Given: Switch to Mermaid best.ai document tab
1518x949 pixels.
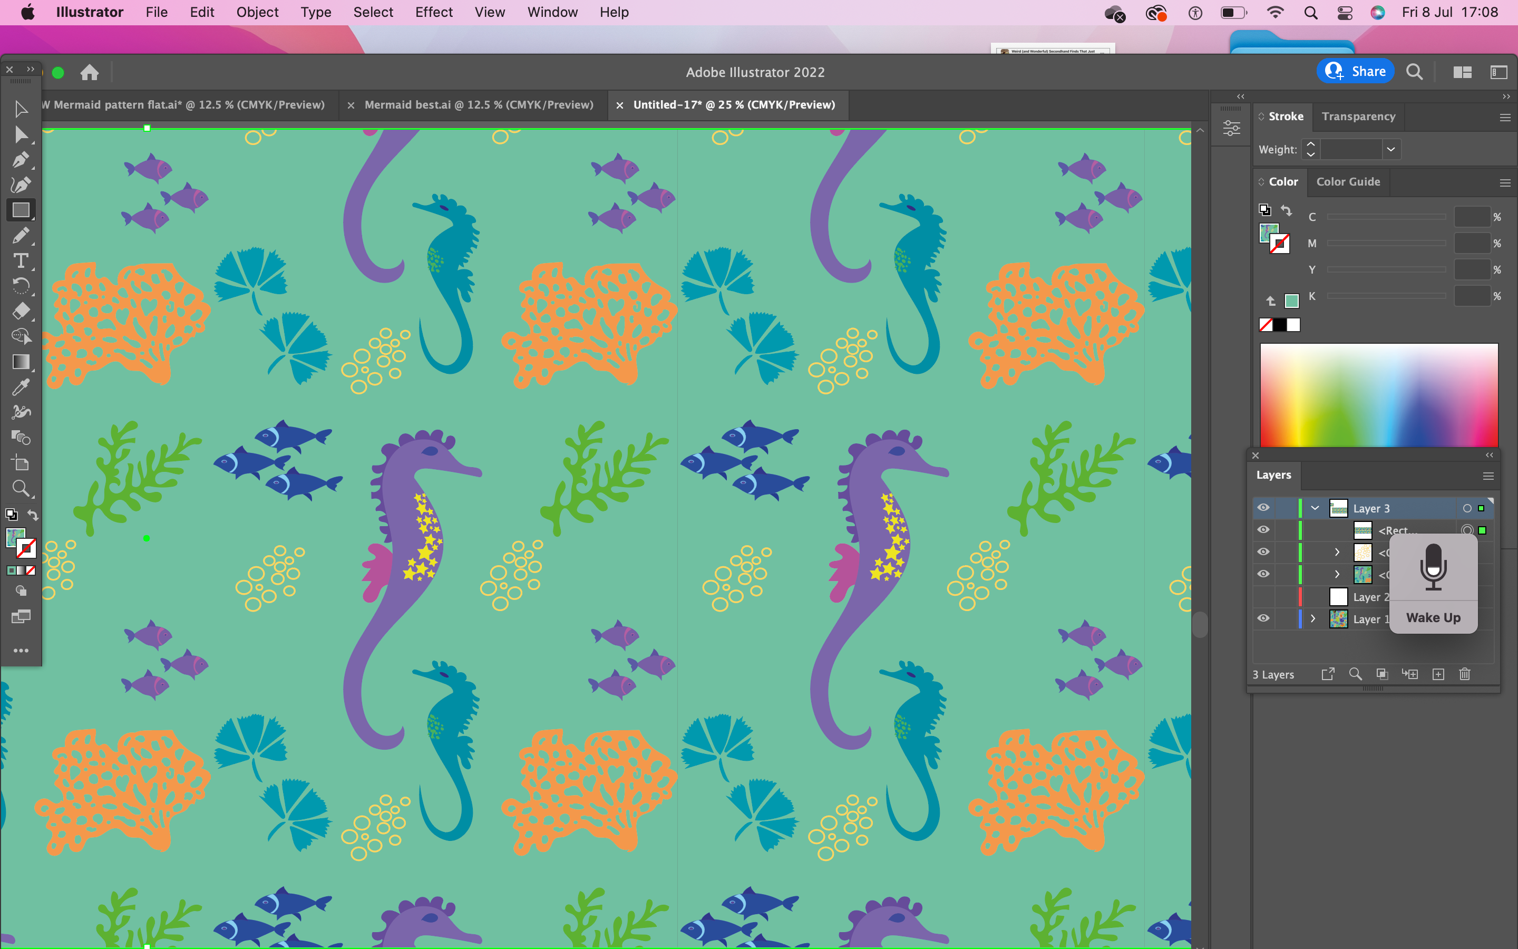Looking at the screenshot, I should tap(479, 105).
